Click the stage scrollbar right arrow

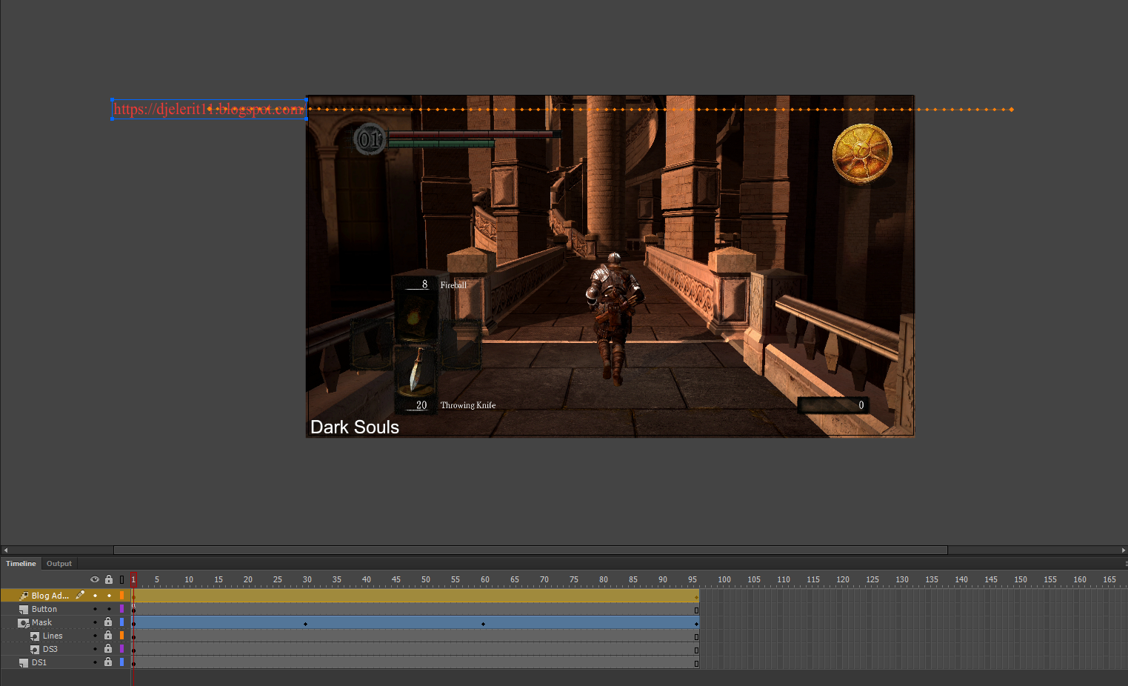click(x=1123, y=550)
